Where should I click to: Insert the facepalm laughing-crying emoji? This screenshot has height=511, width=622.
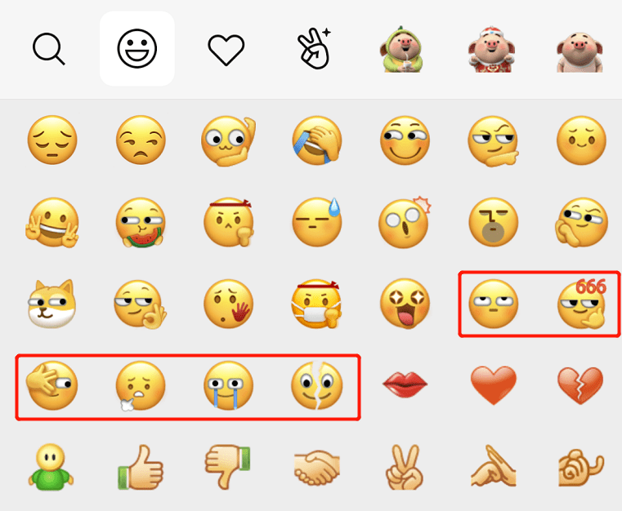click(316, 140)
